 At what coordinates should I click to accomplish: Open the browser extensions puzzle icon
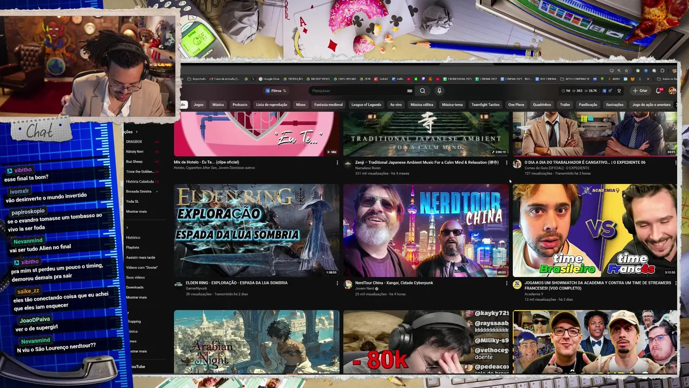pos(663,71)
